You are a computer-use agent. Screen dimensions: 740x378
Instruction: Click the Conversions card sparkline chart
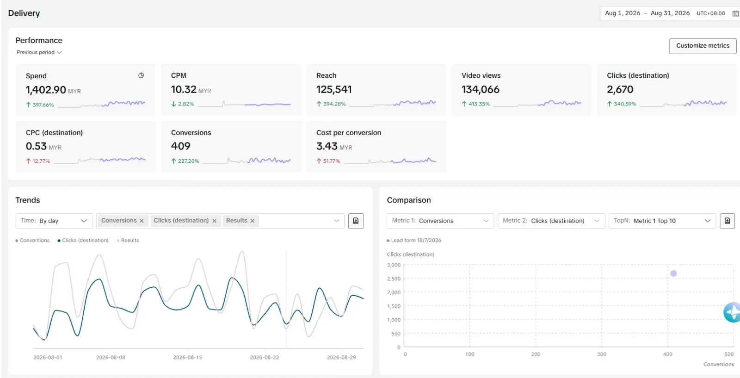(247, 161)
